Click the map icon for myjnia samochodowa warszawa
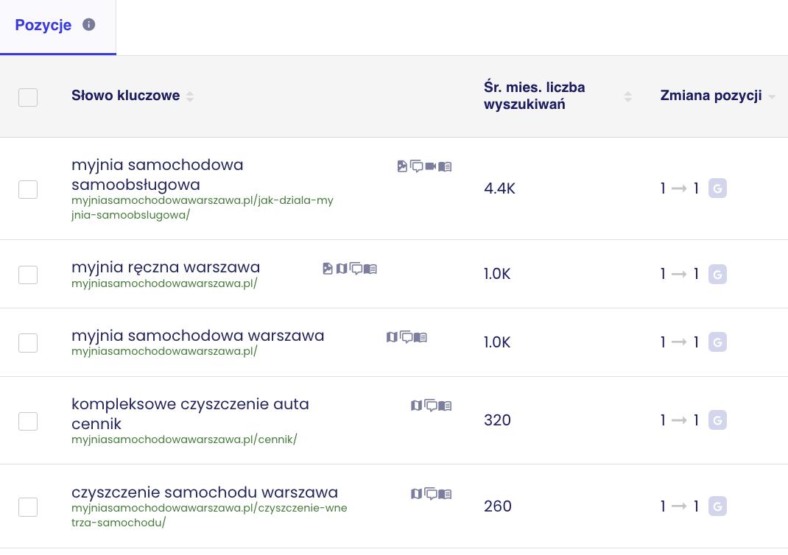The width and height of the screenshot is (788, 555). 392,337
